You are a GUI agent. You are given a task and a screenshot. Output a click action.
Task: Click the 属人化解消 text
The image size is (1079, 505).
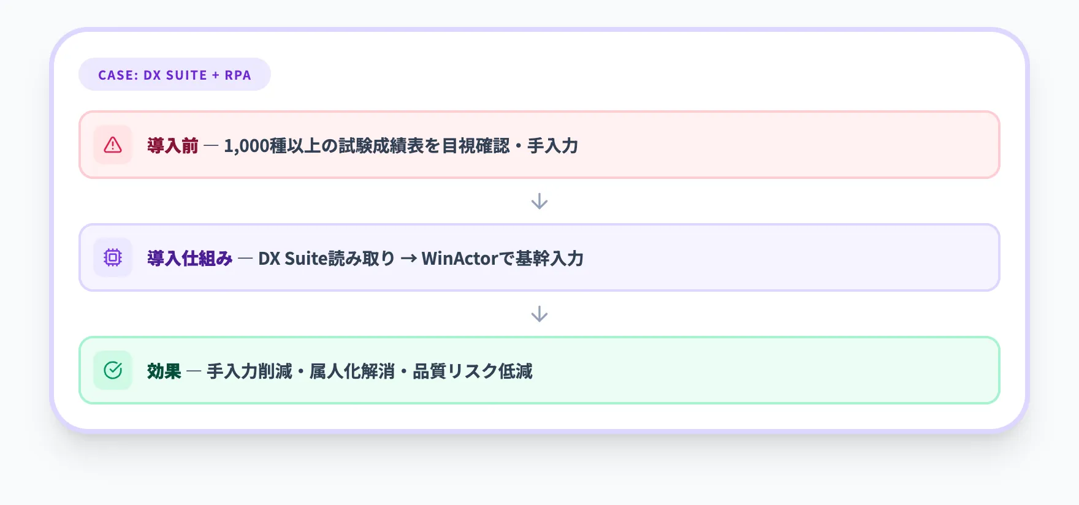352,371
